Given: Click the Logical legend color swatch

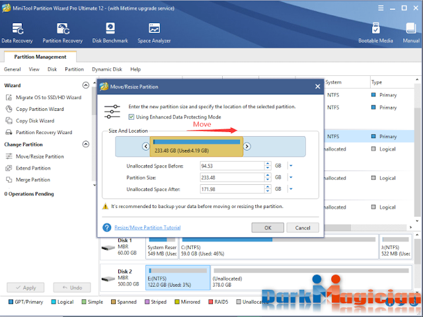Looking at the screenshot, I should [x=54, y=302].
